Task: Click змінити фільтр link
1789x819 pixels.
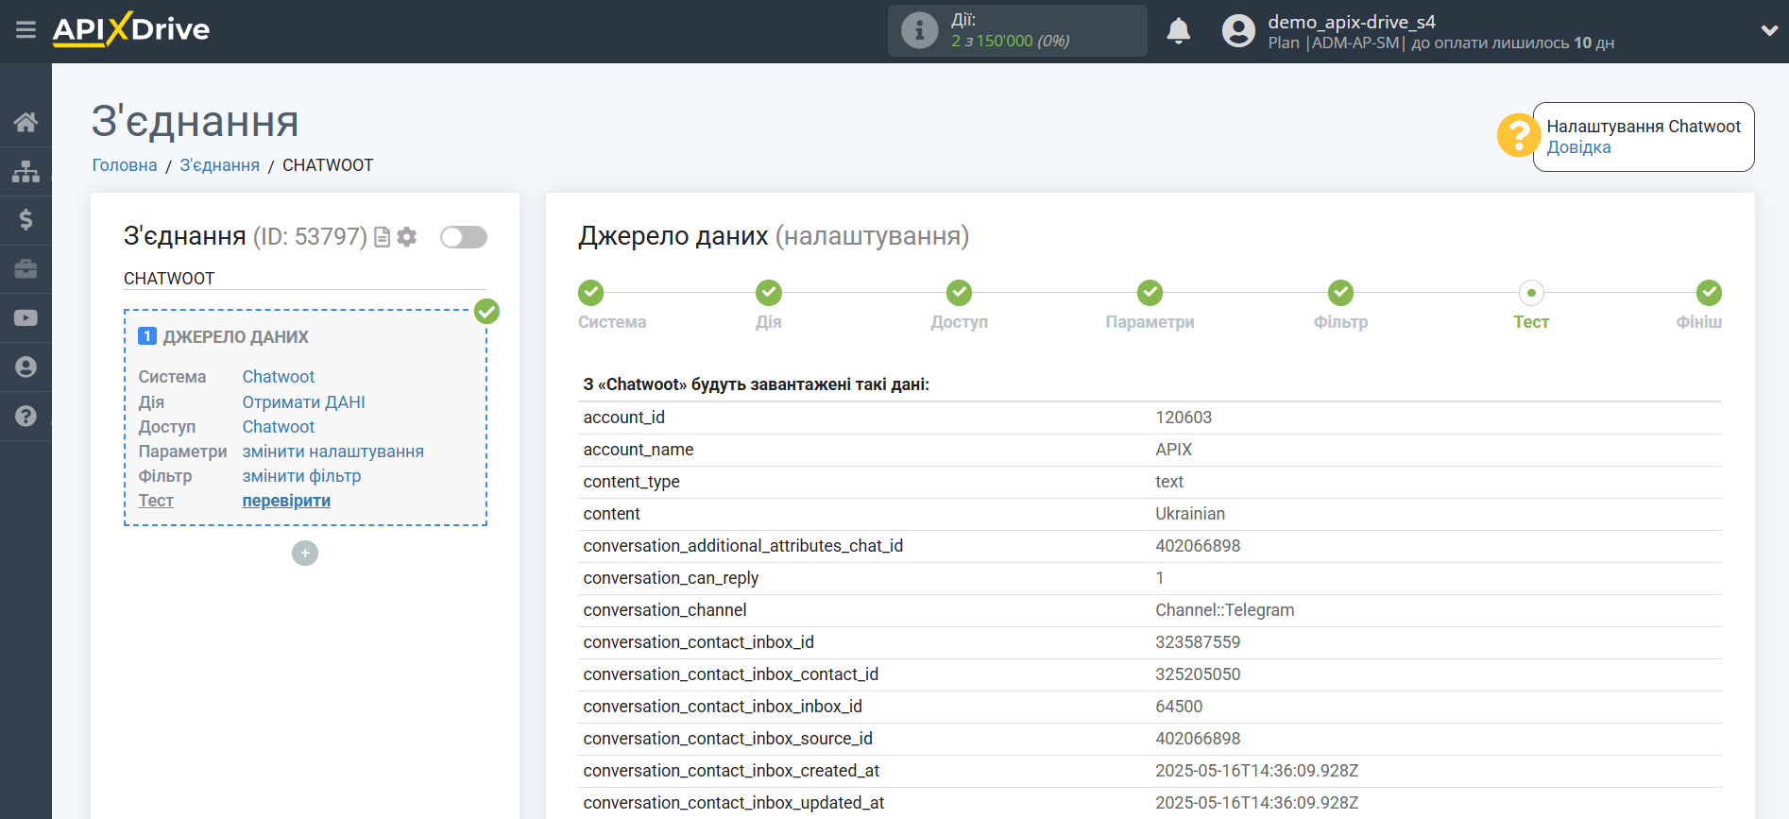Action: tap(301, 476)
